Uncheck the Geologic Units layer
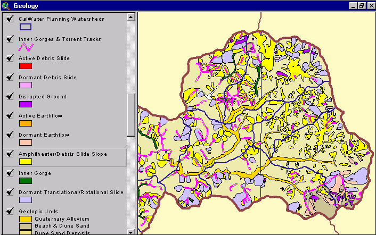Image resolution: width=376 pixels, height=235 pixels. pos(10,211)
